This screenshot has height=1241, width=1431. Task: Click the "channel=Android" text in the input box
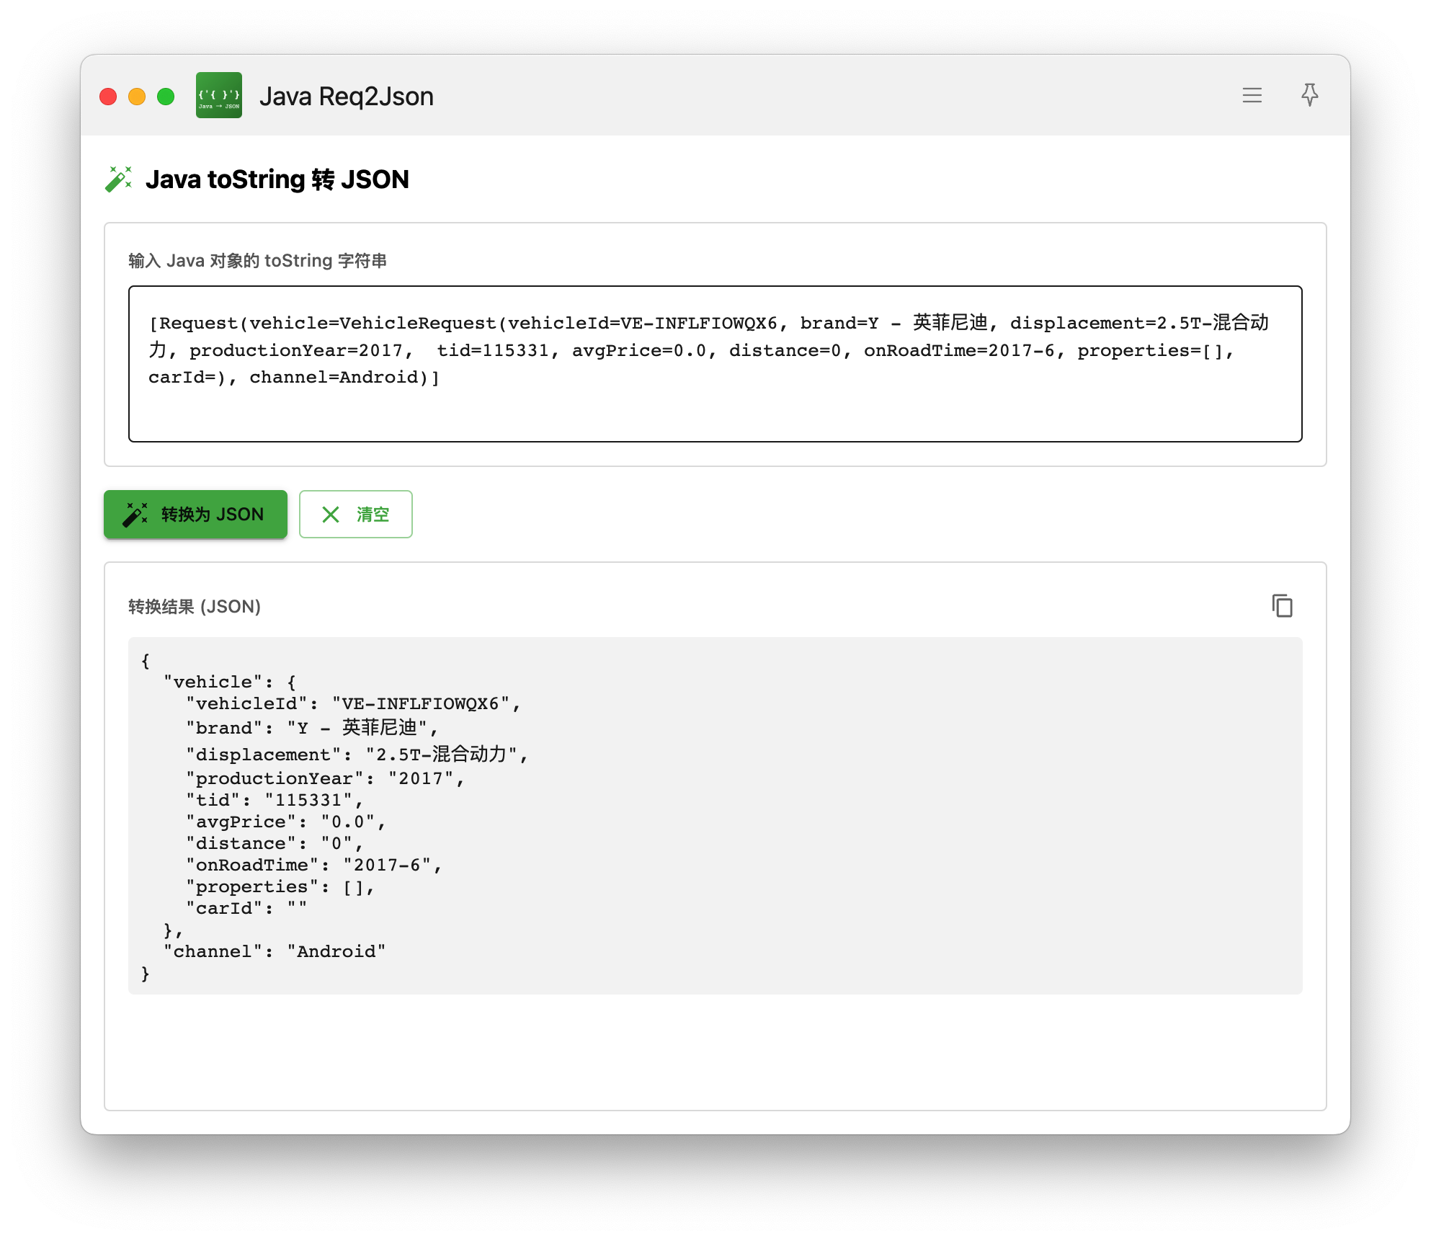[x=334, y=378]
